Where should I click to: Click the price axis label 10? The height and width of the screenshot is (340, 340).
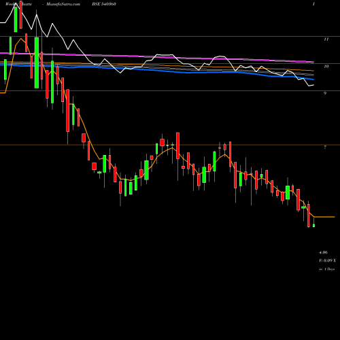point(326,67)
